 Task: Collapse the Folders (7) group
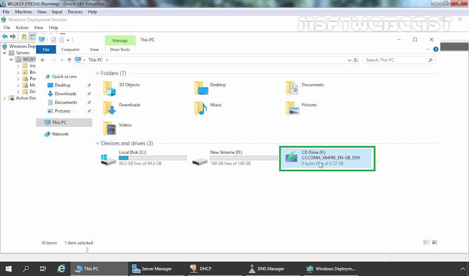click(x=98, y=73)
